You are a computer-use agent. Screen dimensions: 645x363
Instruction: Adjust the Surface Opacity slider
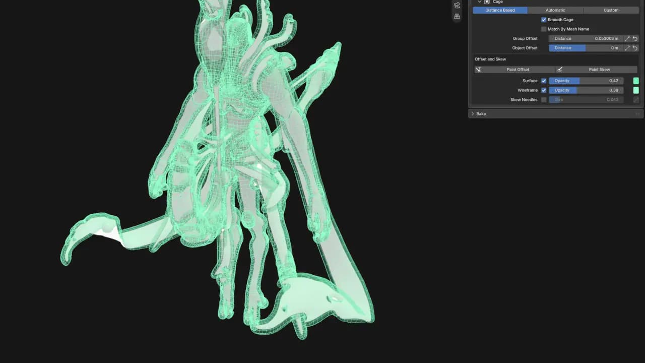[586, 81]
